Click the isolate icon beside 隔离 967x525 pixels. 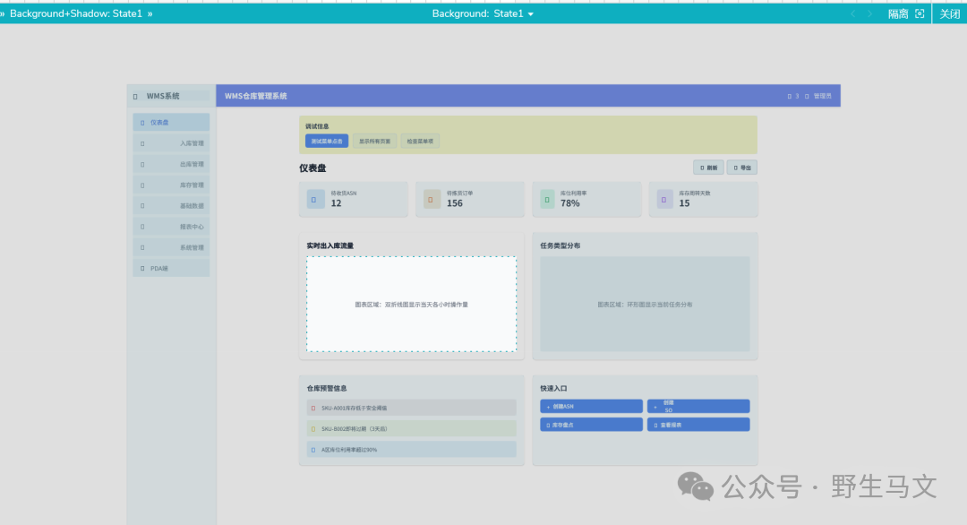[920, 14]
